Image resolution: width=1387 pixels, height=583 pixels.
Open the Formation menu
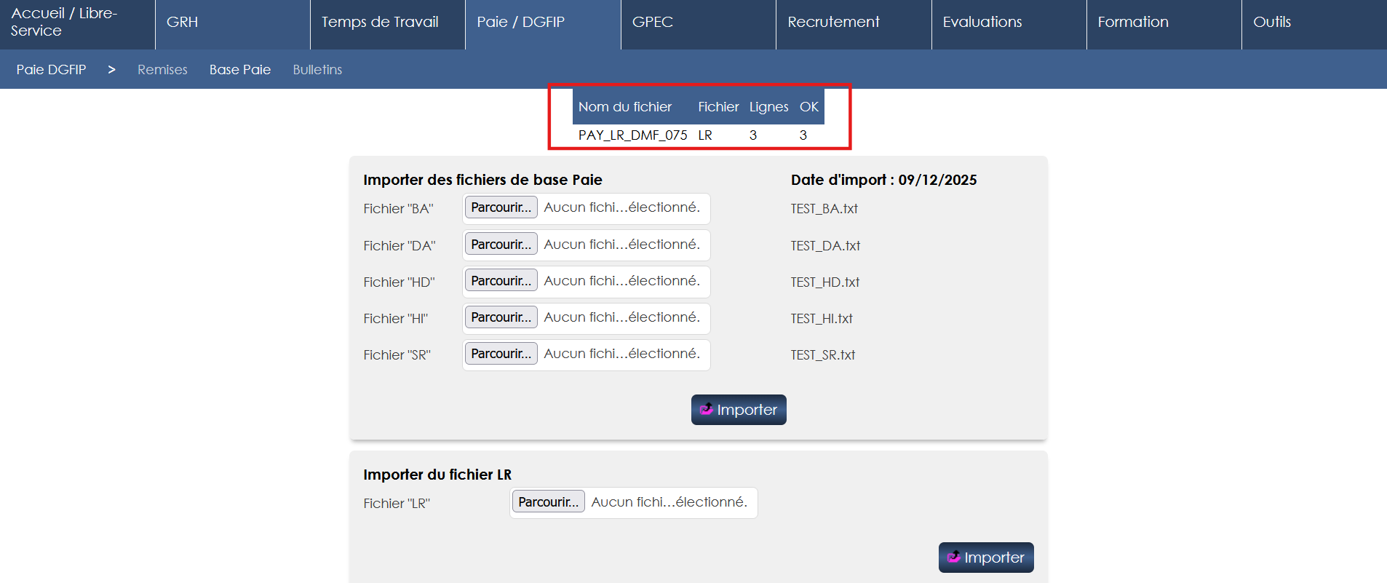(1132, 22)
